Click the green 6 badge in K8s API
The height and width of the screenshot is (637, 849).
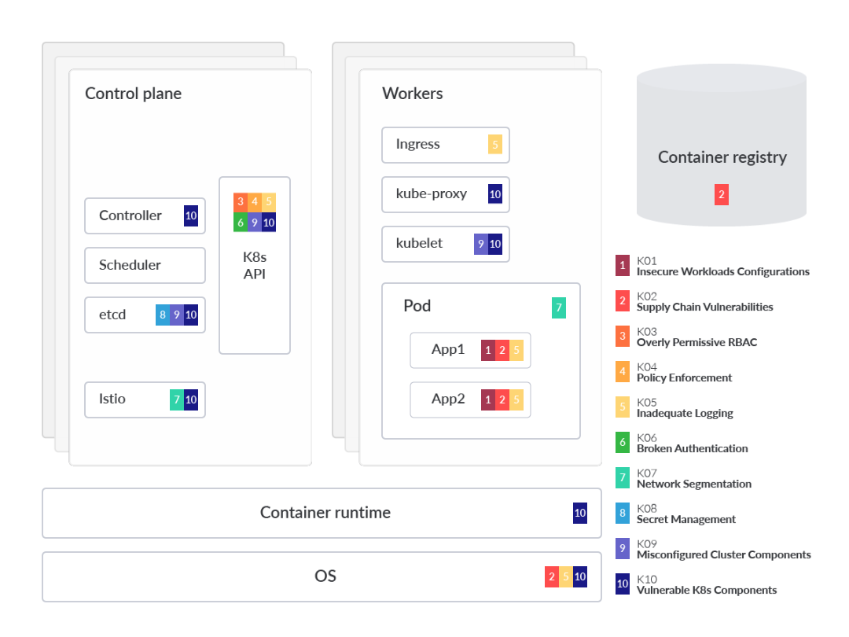click(241, 223)
